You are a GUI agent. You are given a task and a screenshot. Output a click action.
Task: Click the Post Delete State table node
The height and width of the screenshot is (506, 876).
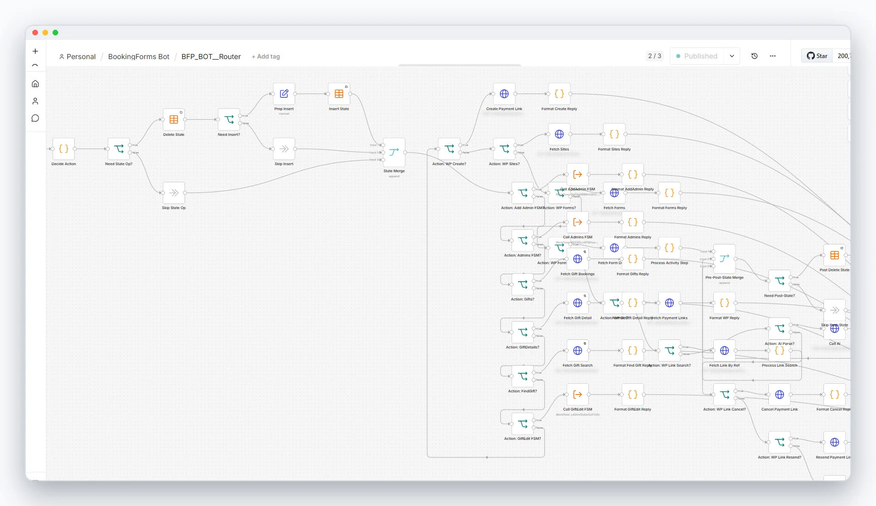coord(835,256)
